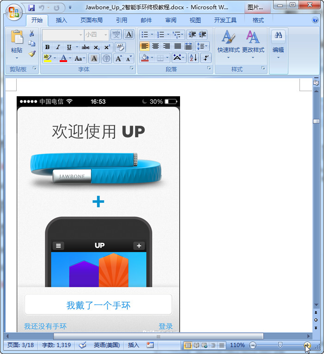Open font color dropdown arrow
The height and width of the screenshot is (354, 324).
point(70,58)
